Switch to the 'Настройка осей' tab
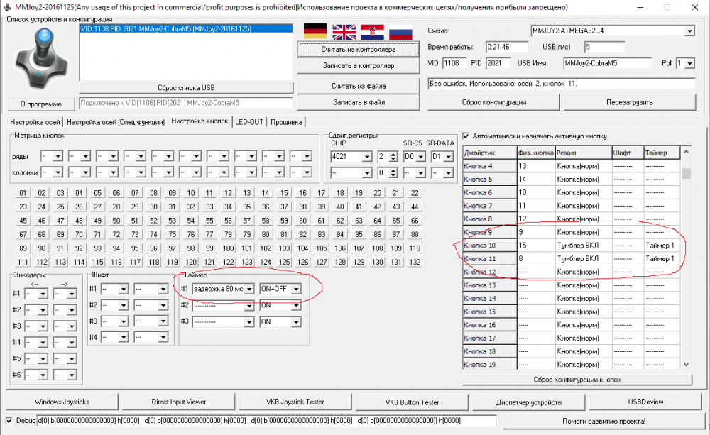710x435 pixels. (35, 121)
